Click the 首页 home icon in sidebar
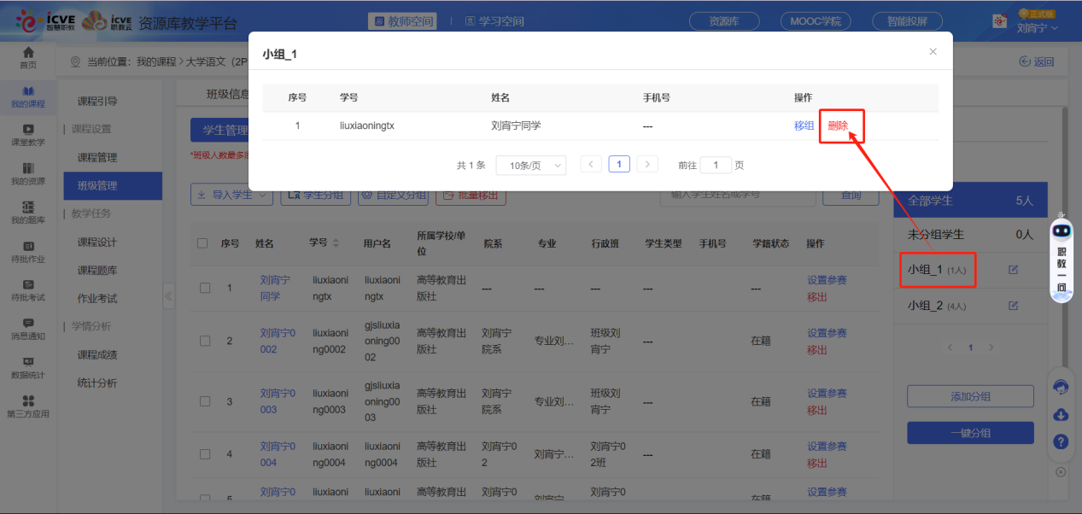 28,57
